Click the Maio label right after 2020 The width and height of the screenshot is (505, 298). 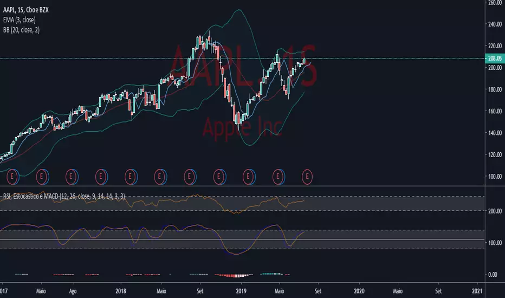398,291
